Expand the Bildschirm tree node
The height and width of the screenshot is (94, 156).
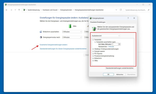(93, 58)
